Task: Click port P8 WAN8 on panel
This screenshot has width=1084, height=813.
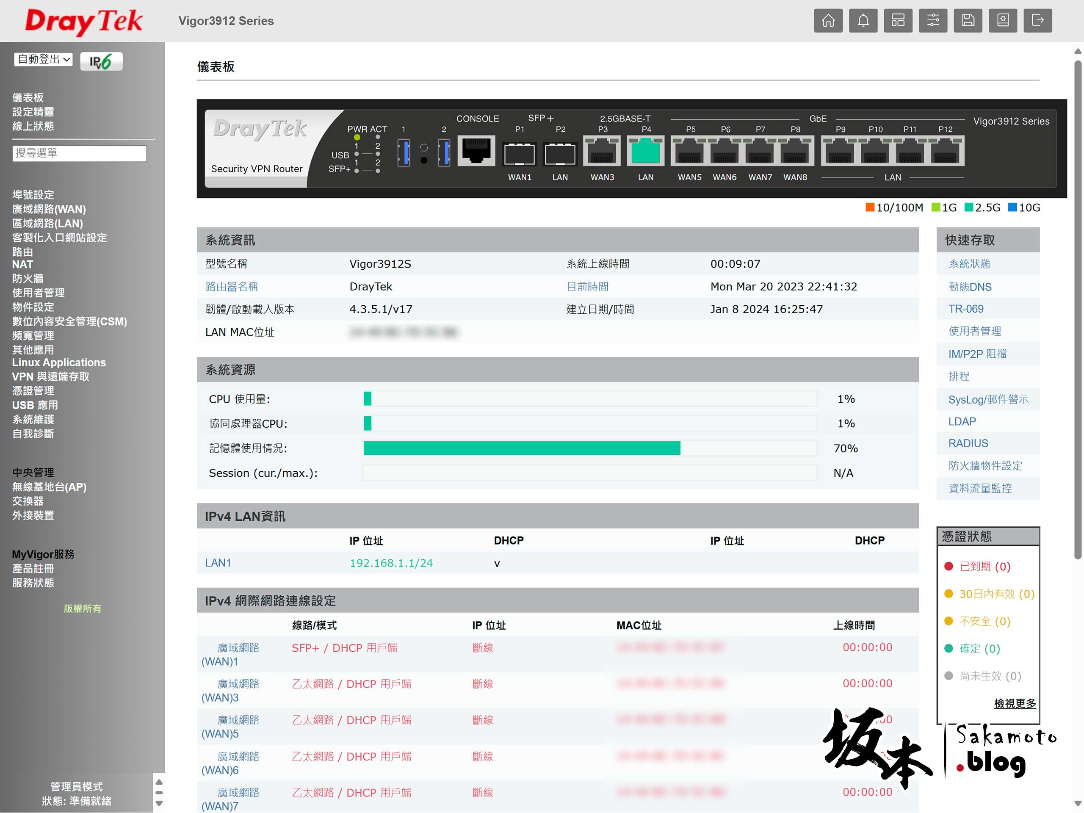Action: 795,151
